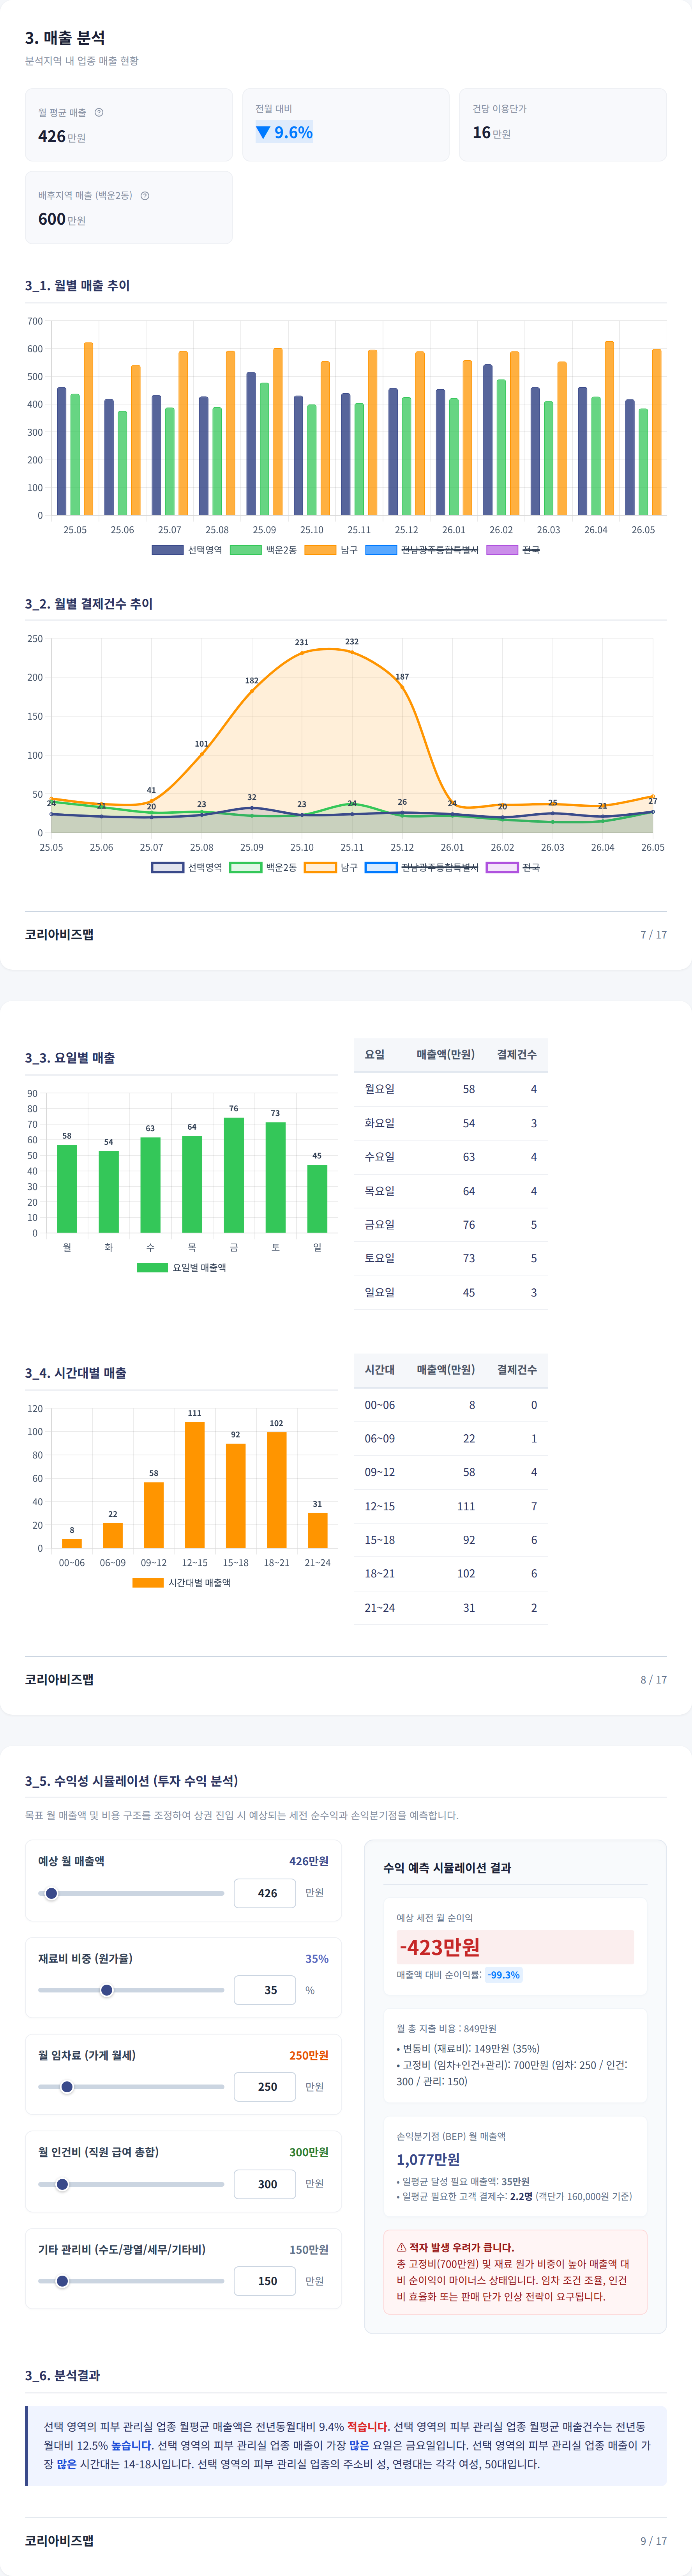
Task: Select the 09~12 row in time table
Action: (450, 1472)
